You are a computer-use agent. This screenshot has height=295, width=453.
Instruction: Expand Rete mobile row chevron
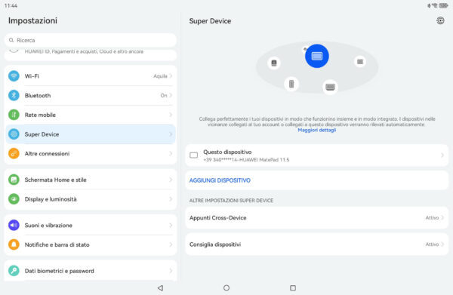tap(171, 115)
